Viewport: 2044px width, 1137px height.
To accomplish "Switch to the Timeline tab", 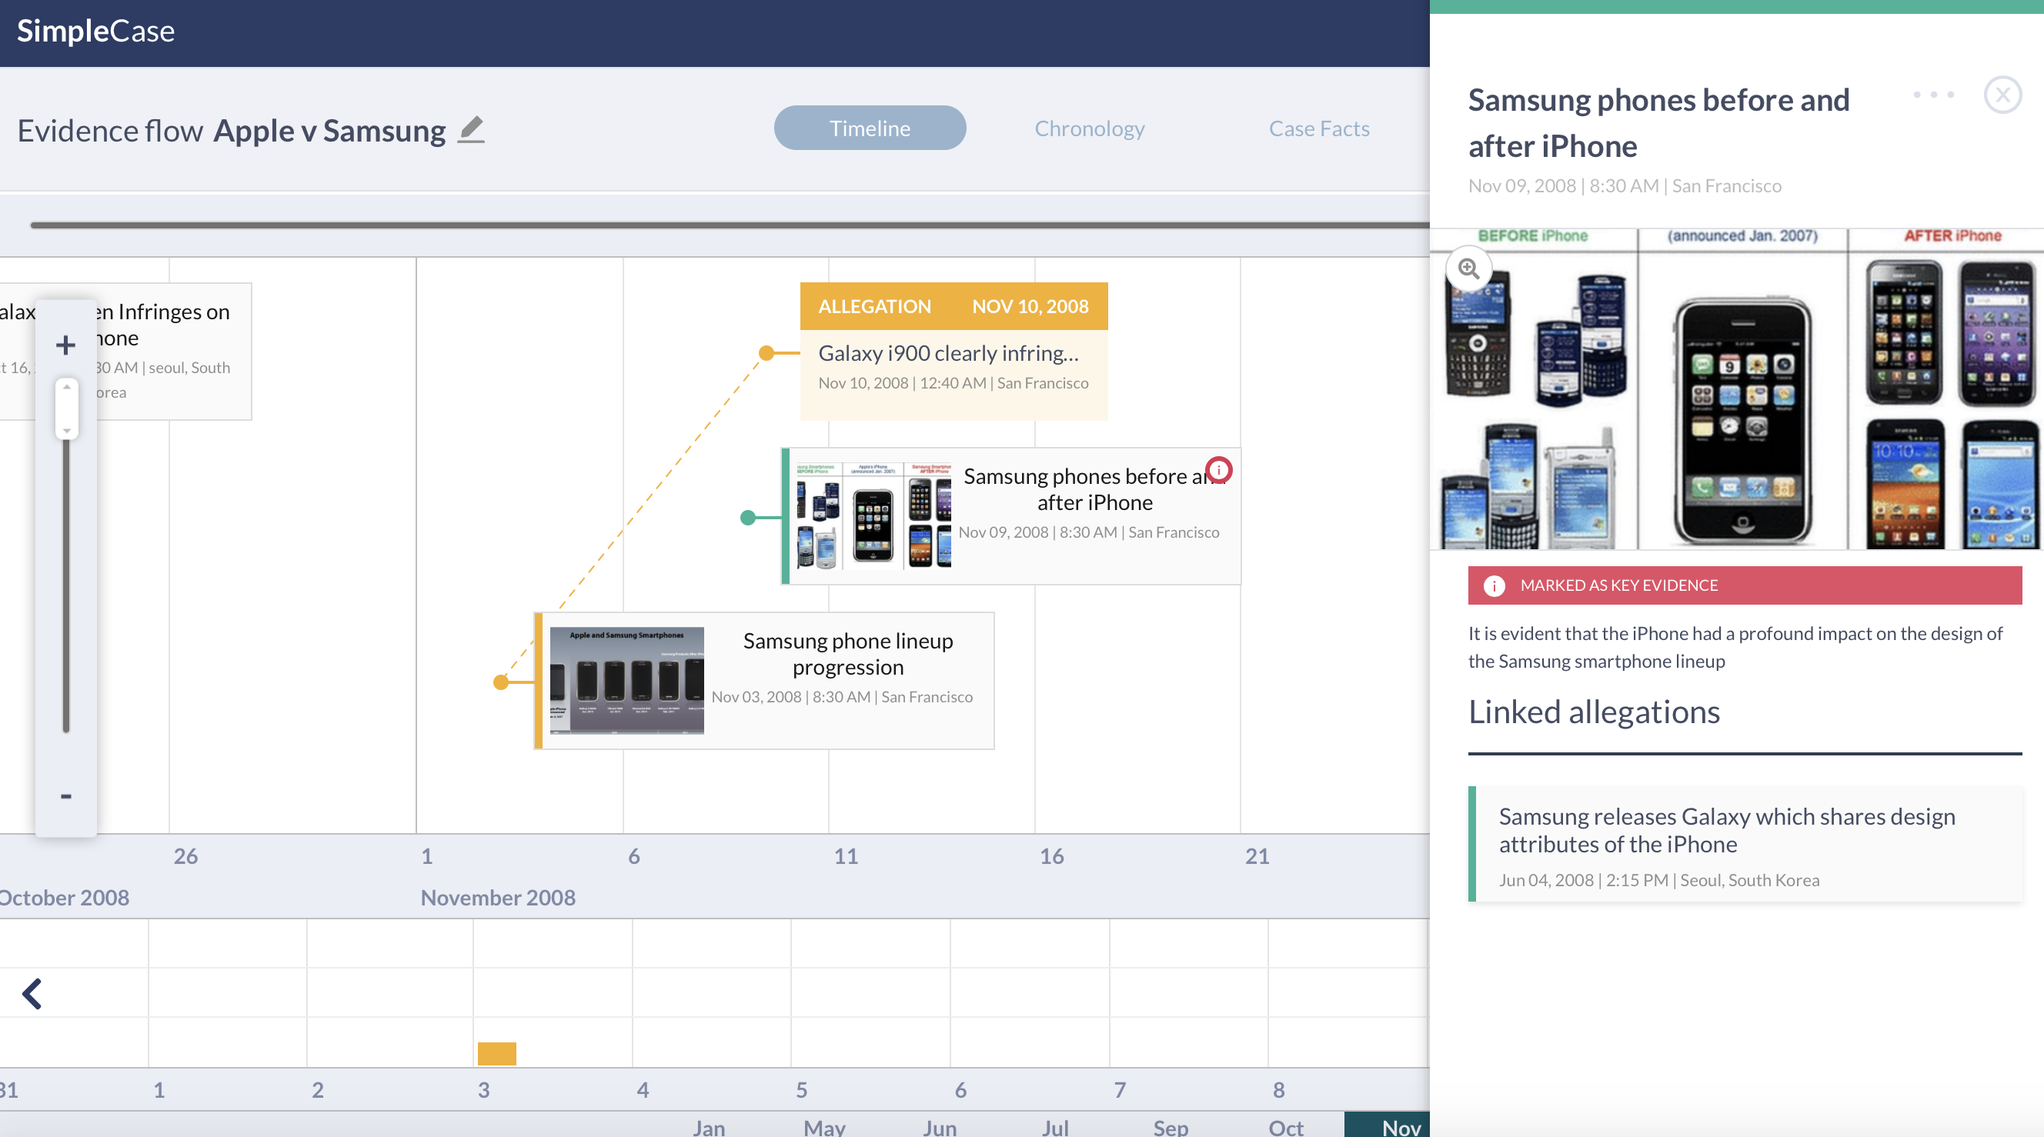I will (x=870, y=128).
